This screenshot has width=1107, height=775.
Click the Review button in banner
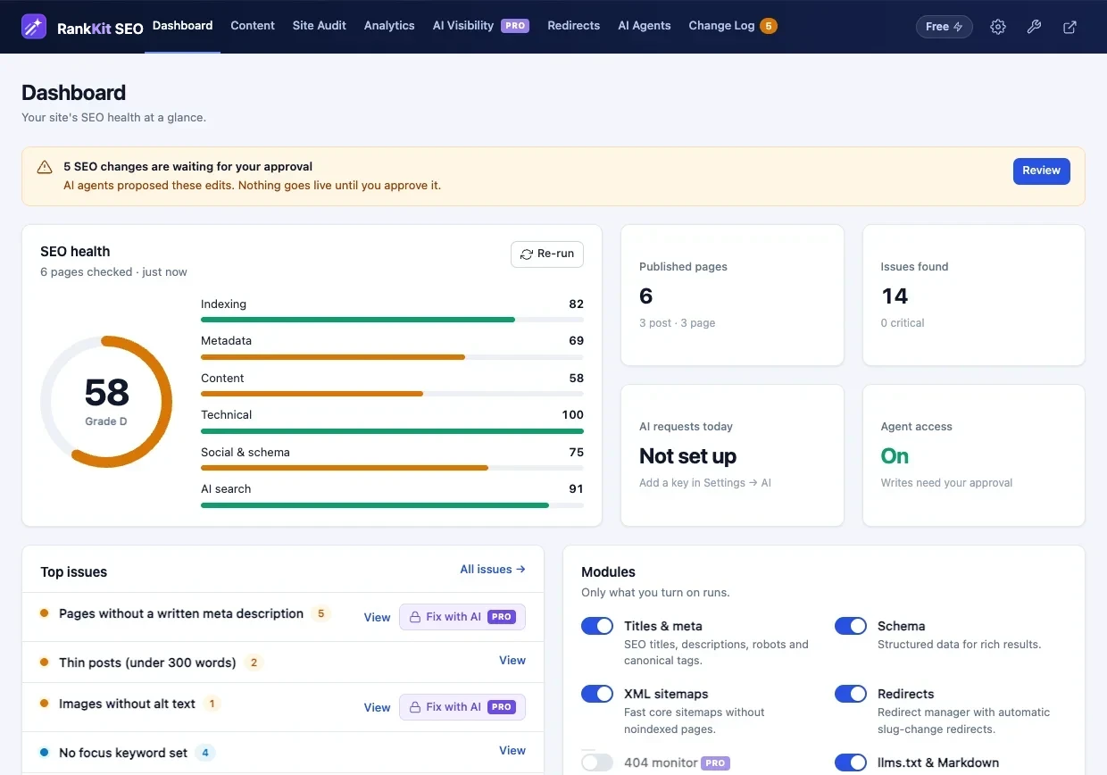pyautogui.click(x=1041, y=171)
